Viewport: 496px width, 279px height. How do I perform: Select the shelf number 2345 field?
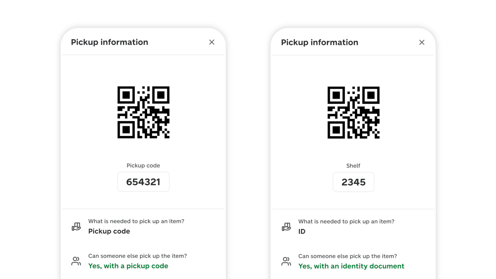[353, 182]
